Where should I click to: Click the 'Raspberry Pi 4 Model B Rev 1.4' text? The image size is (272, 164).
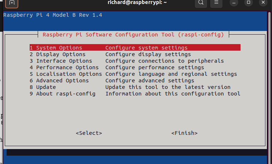pyautogui.click(x=53, y=15)
